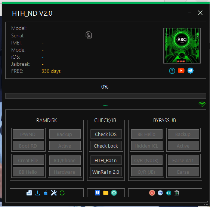Minimize the HTH_ND window

pyautogui.click(x=190, y=12)
